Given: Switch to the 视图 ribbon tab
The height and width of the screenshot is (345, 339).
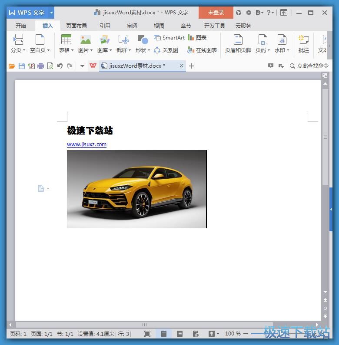Looking at the screenshot, I should 159,26.
